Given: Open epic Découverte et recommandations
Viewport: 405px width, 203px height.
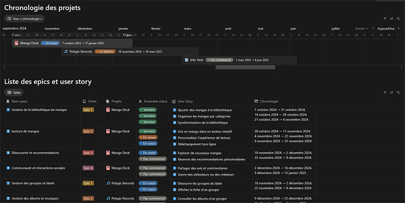Looking at the screenshot, I should click(35, 153).
